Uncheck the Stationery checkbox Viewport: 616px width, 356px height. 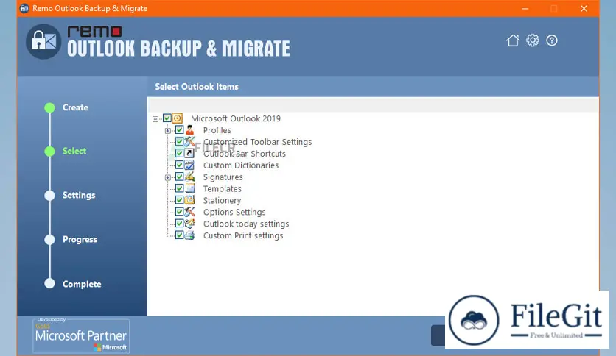179,200
